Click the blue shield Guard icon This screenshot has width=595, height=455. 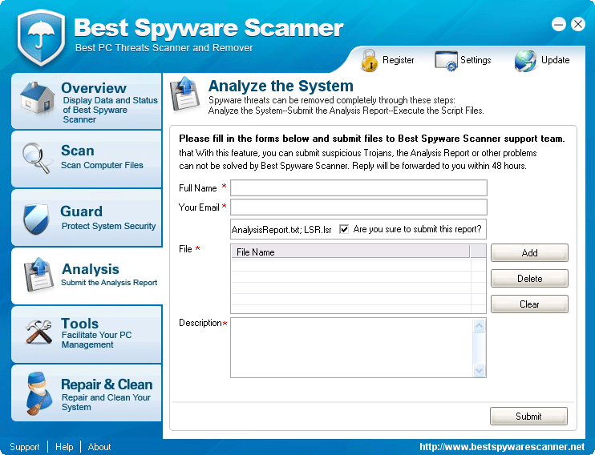36,219
